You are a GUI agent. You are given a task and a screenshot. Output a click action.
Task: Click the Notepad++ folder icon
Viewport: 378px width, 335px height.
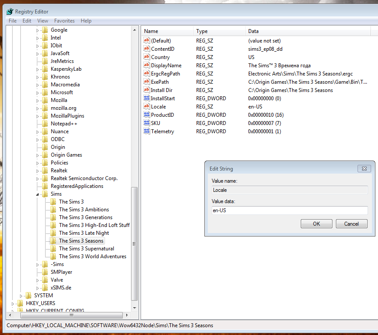click(x=45, y=124)
